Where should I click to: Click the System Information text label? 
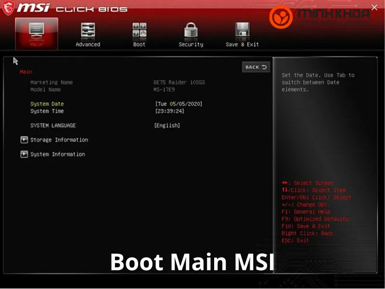[58, 155]
